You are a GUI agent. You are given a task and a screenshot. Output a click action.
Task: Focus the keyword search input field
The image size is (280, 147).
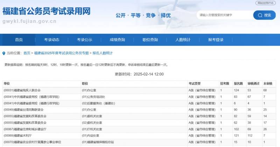click(225, 15)
